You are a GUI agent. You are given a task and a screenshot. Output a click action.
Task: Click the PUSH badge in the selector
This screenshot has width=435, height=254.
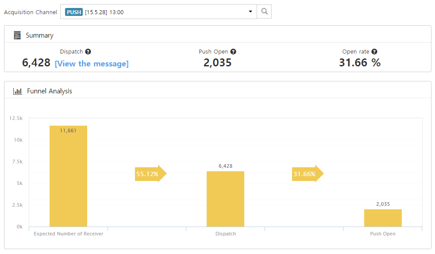[74, 12]
